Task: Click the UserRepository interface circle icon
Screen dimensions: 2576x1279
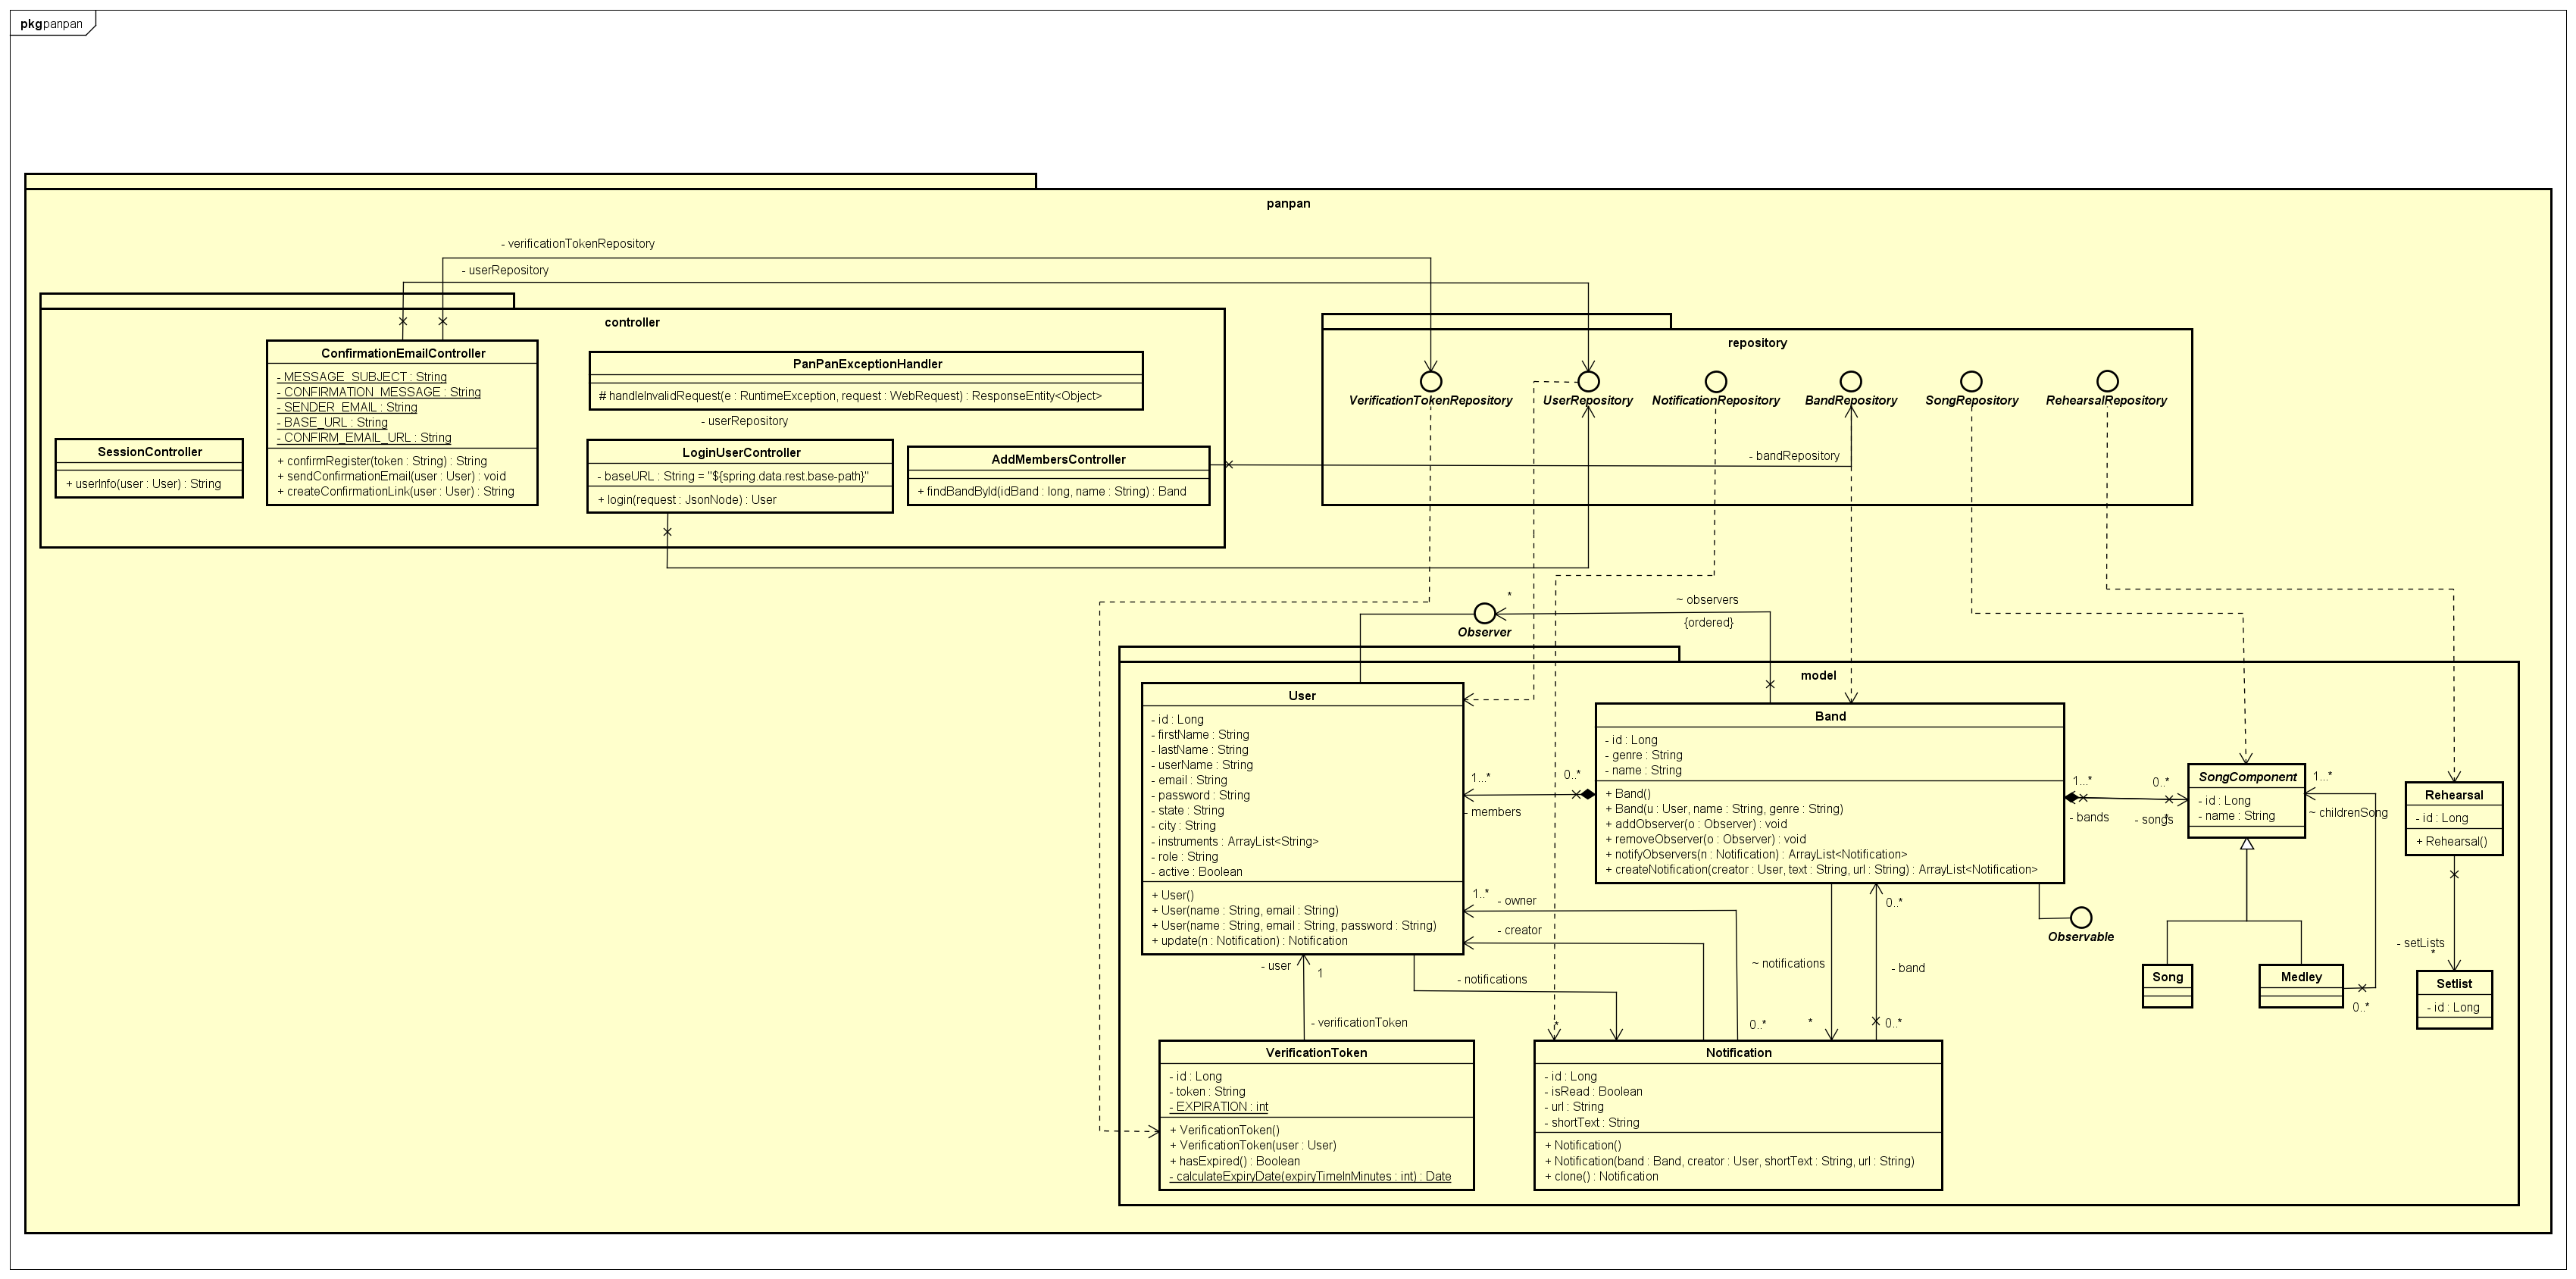Action: coord(1588,381)
